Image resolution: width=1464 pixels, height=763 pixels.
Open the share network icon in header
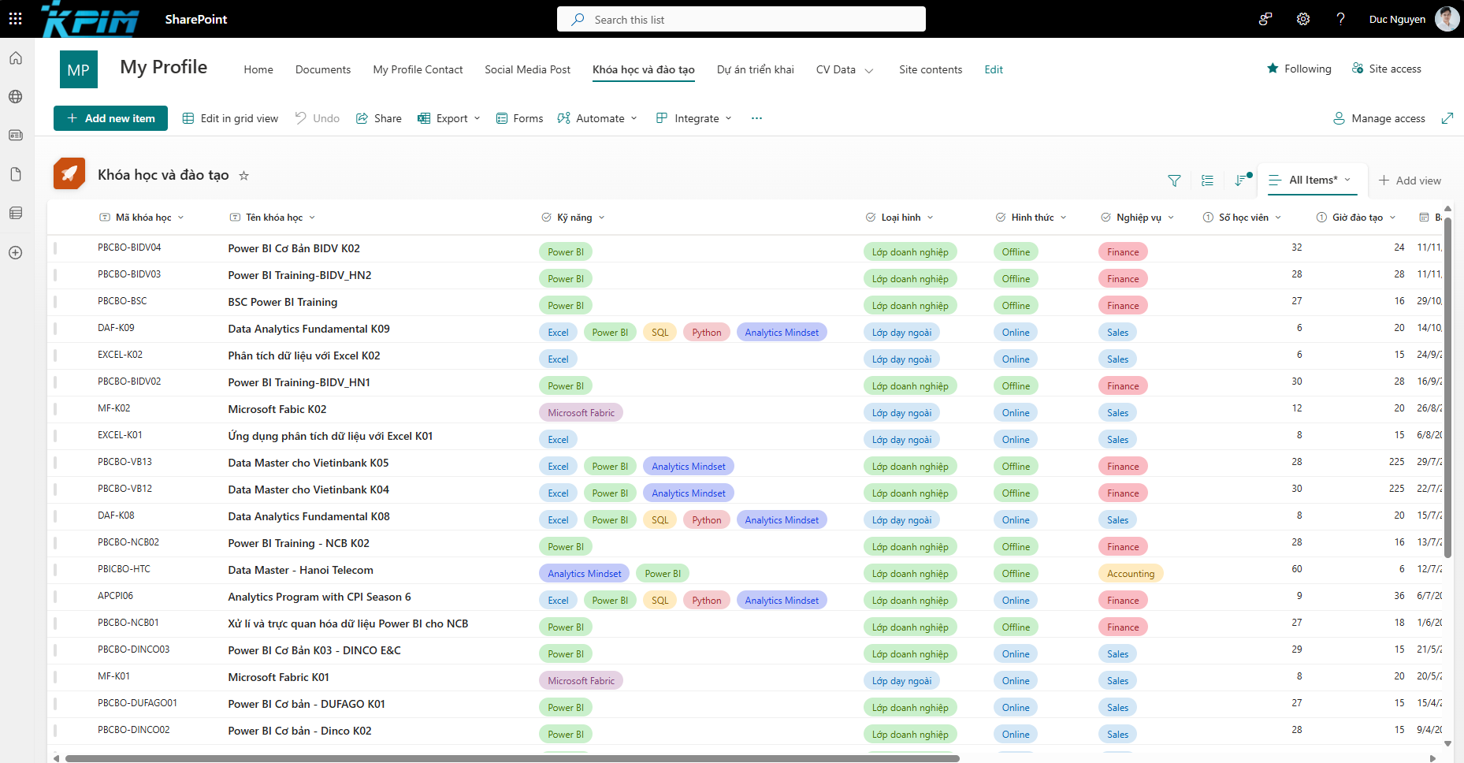[1265, 19]
